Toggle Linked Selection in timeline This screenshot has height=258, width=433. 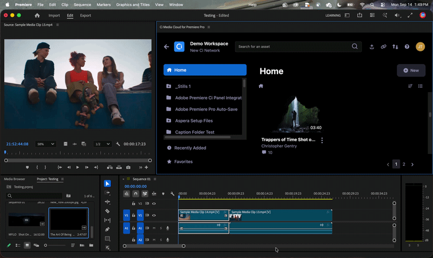click(x=145, y=194)
